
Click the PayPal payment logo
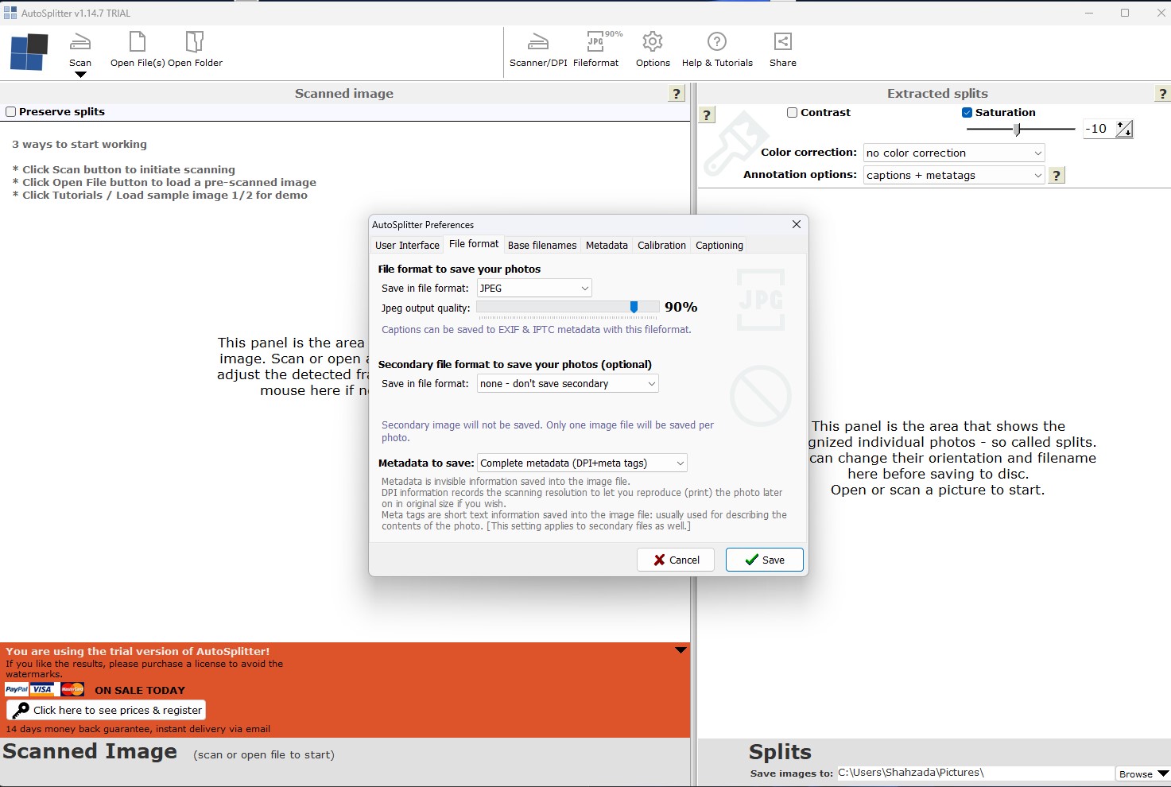17,689
